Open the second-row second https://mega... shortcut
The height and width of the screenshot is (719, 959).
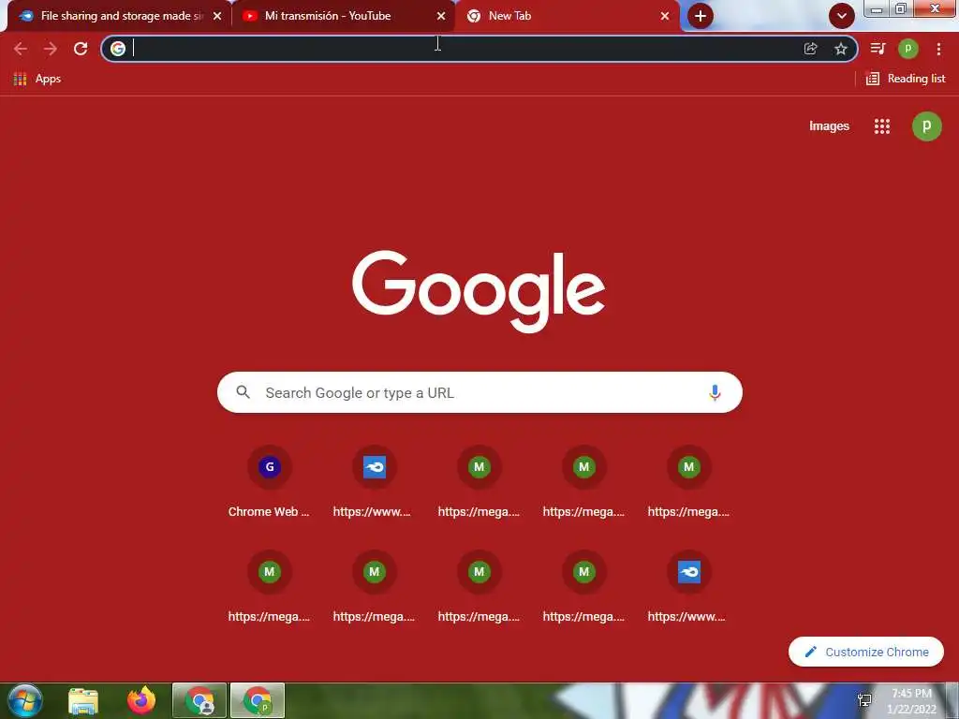(x=375, y=588)
